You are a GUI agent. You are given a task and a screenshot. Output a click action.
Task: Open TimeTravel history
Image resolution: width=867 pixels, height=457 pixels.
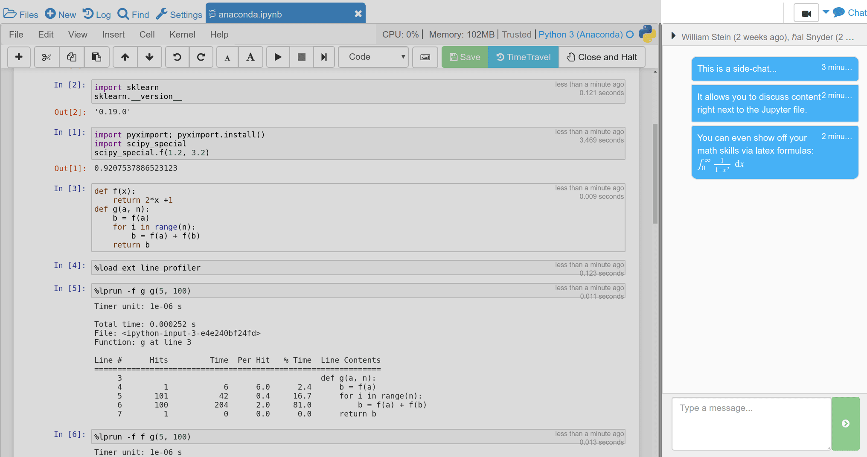(523, 57)
